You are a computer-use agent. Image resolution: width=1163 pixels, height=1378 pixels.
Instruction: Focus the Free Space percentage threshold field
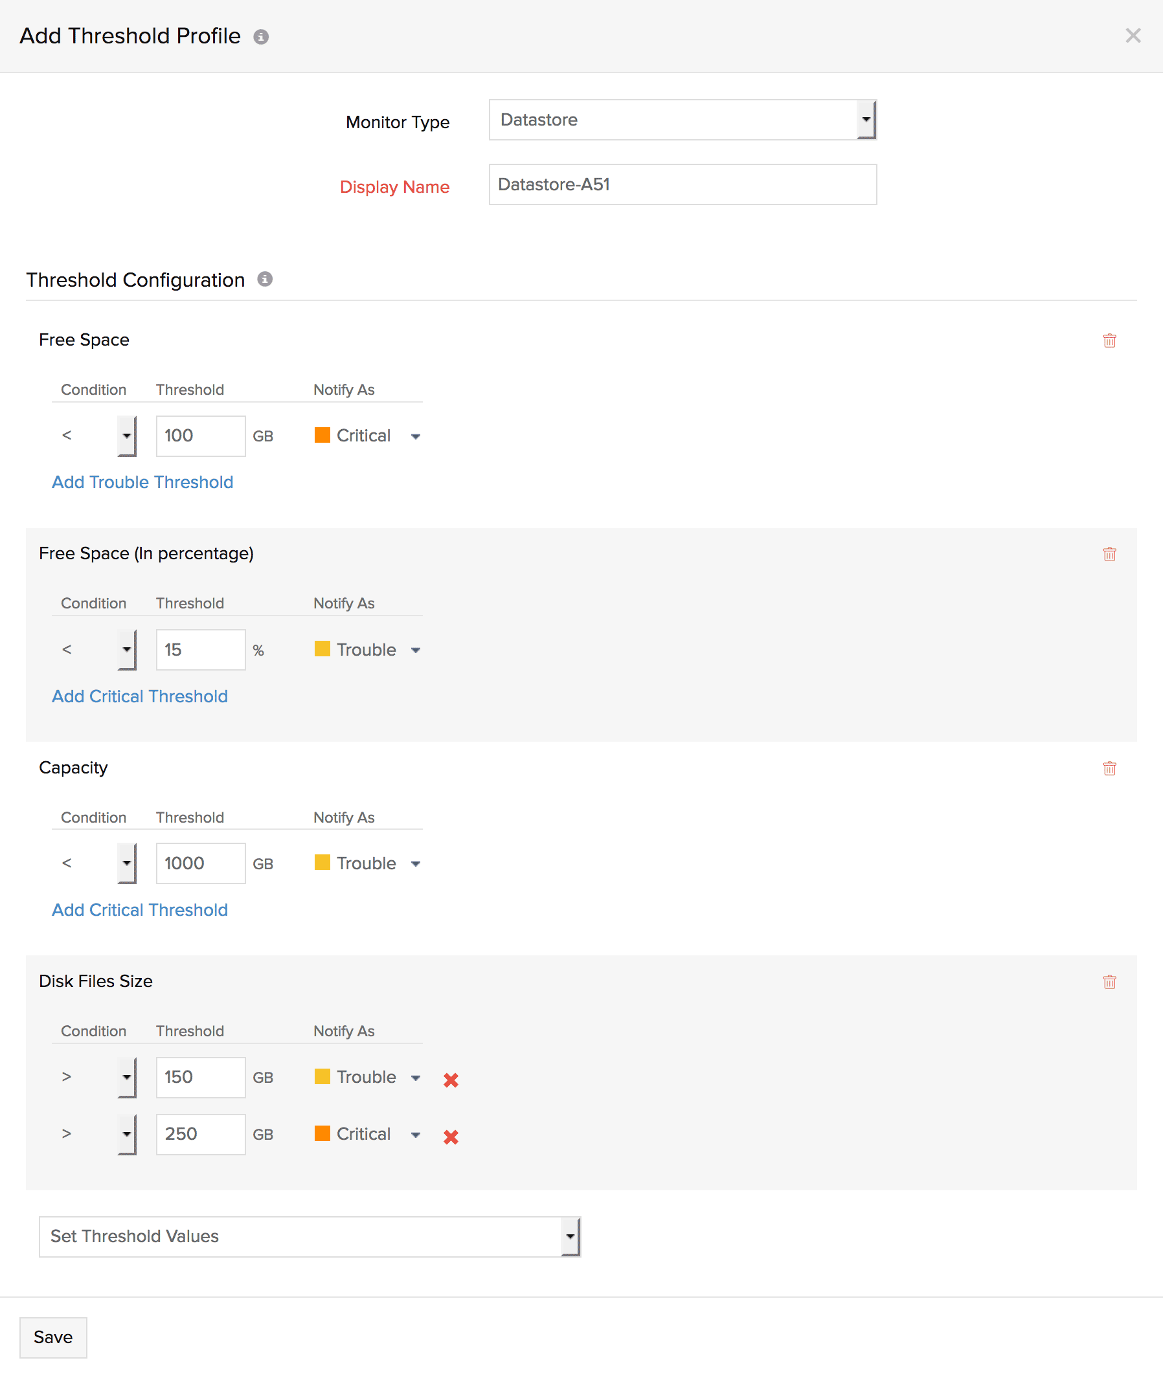[x=201, y=650]
